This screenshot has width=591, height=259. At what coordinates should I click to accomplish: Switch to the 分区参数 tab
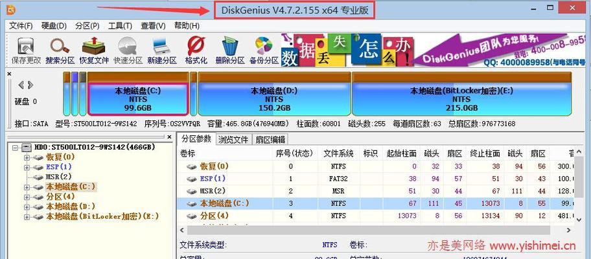pyautogui.click(x=196, y=139)
